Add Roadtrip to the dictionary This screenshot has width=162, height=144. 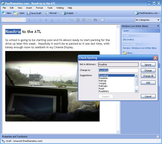(x=148, y=83)
